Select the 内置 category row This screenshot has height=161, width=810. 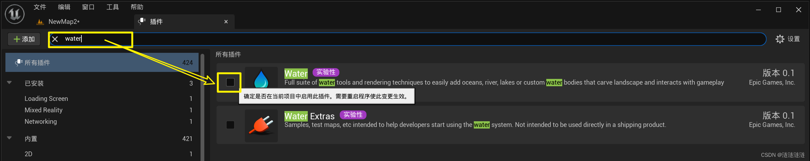(x=102, y=139)
